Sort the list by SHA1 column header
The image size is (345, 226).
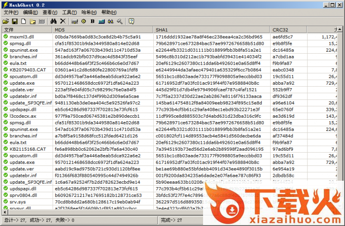[161, 30]
